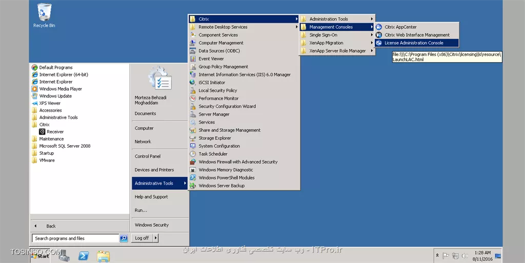The width and height of the screenshot is (525, 263).
Task: Open Windows Security
Action: coord(152,225)
